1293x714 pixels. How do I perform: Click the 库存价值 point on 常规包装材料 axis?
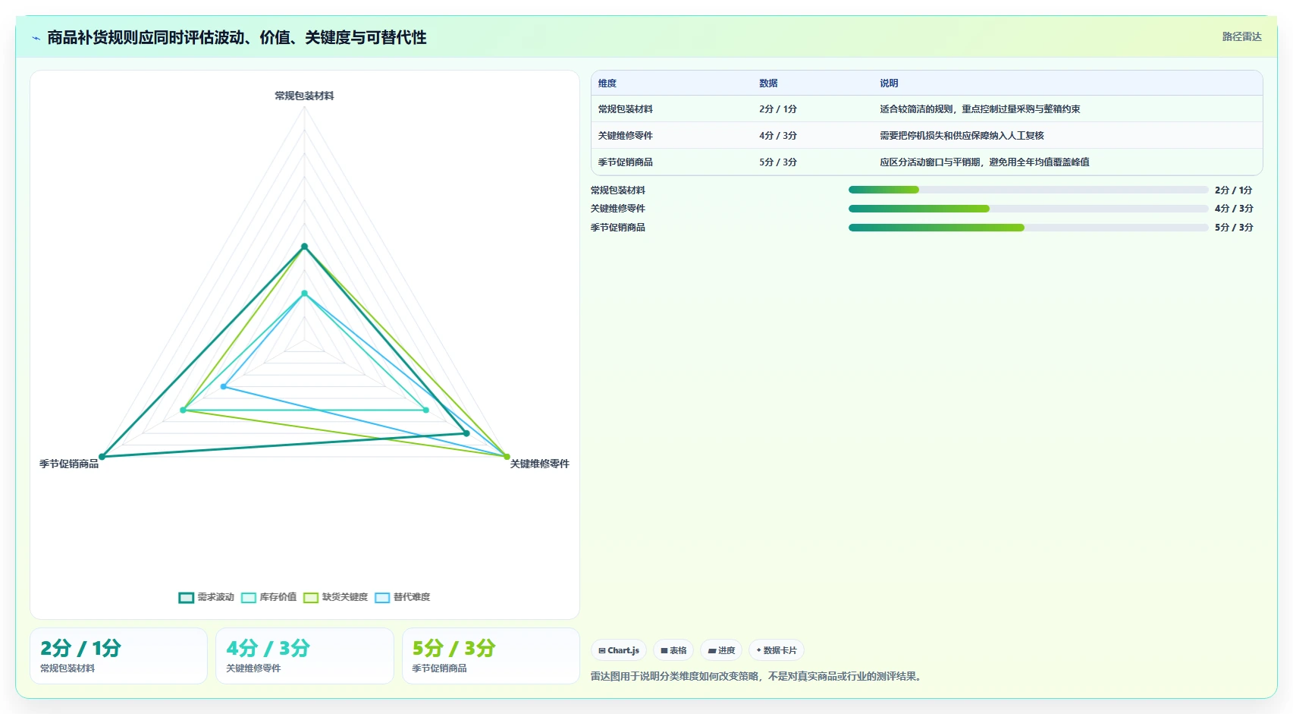[304, 294]
